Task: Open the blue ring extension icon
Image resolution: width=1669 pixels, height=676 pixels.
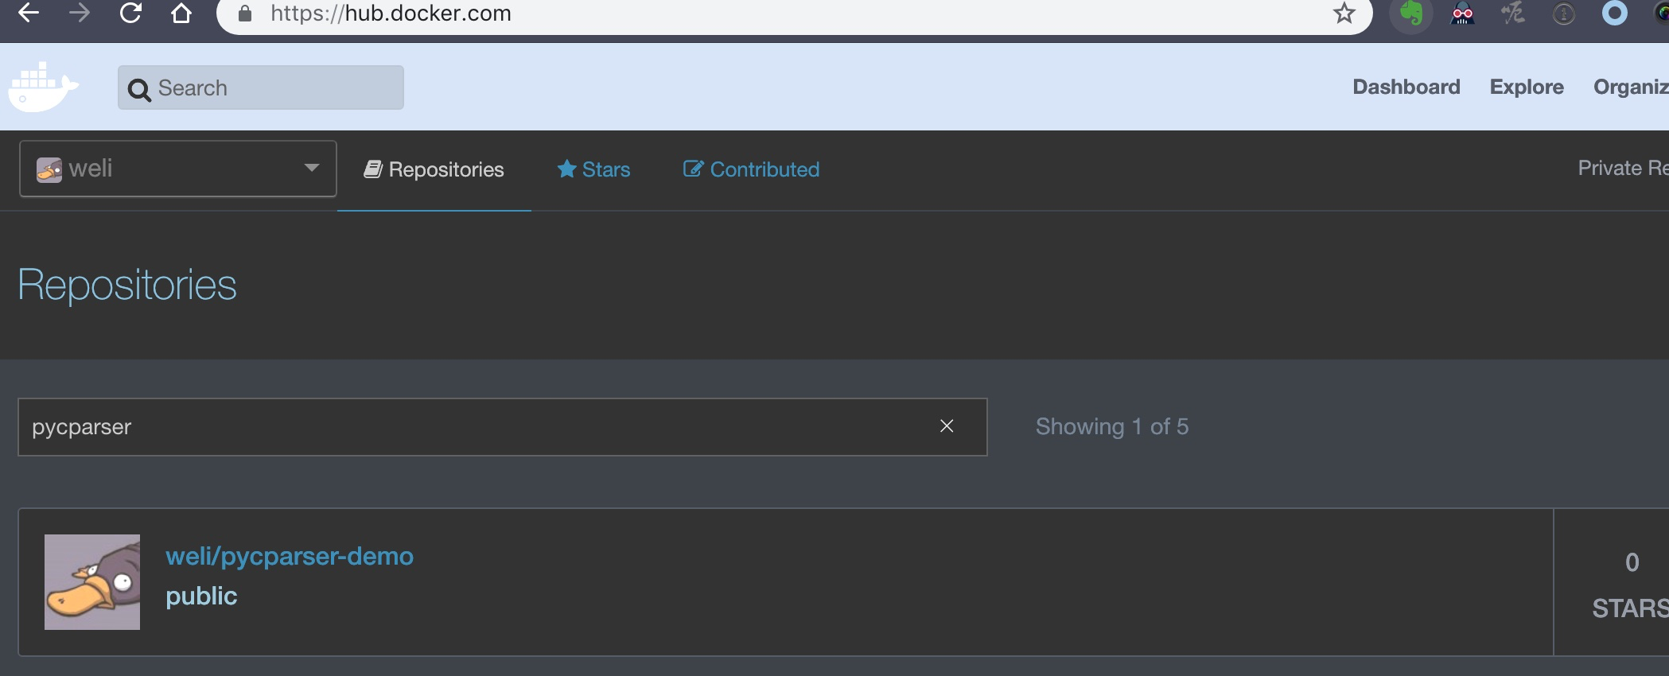Action: coord(1615,13)
